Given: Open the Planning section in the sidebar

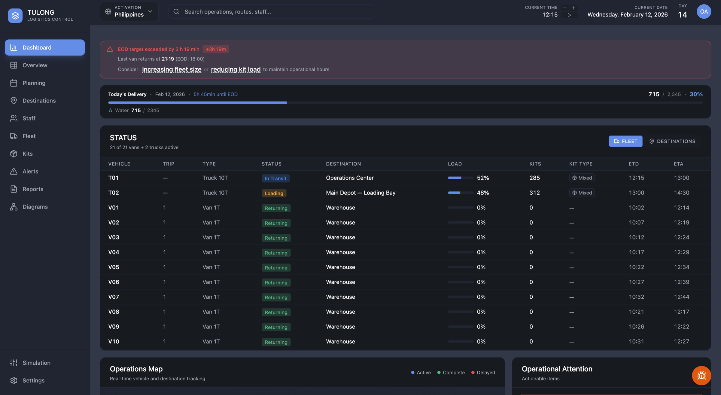Looking at the screenshot, I should coord(34,83).
